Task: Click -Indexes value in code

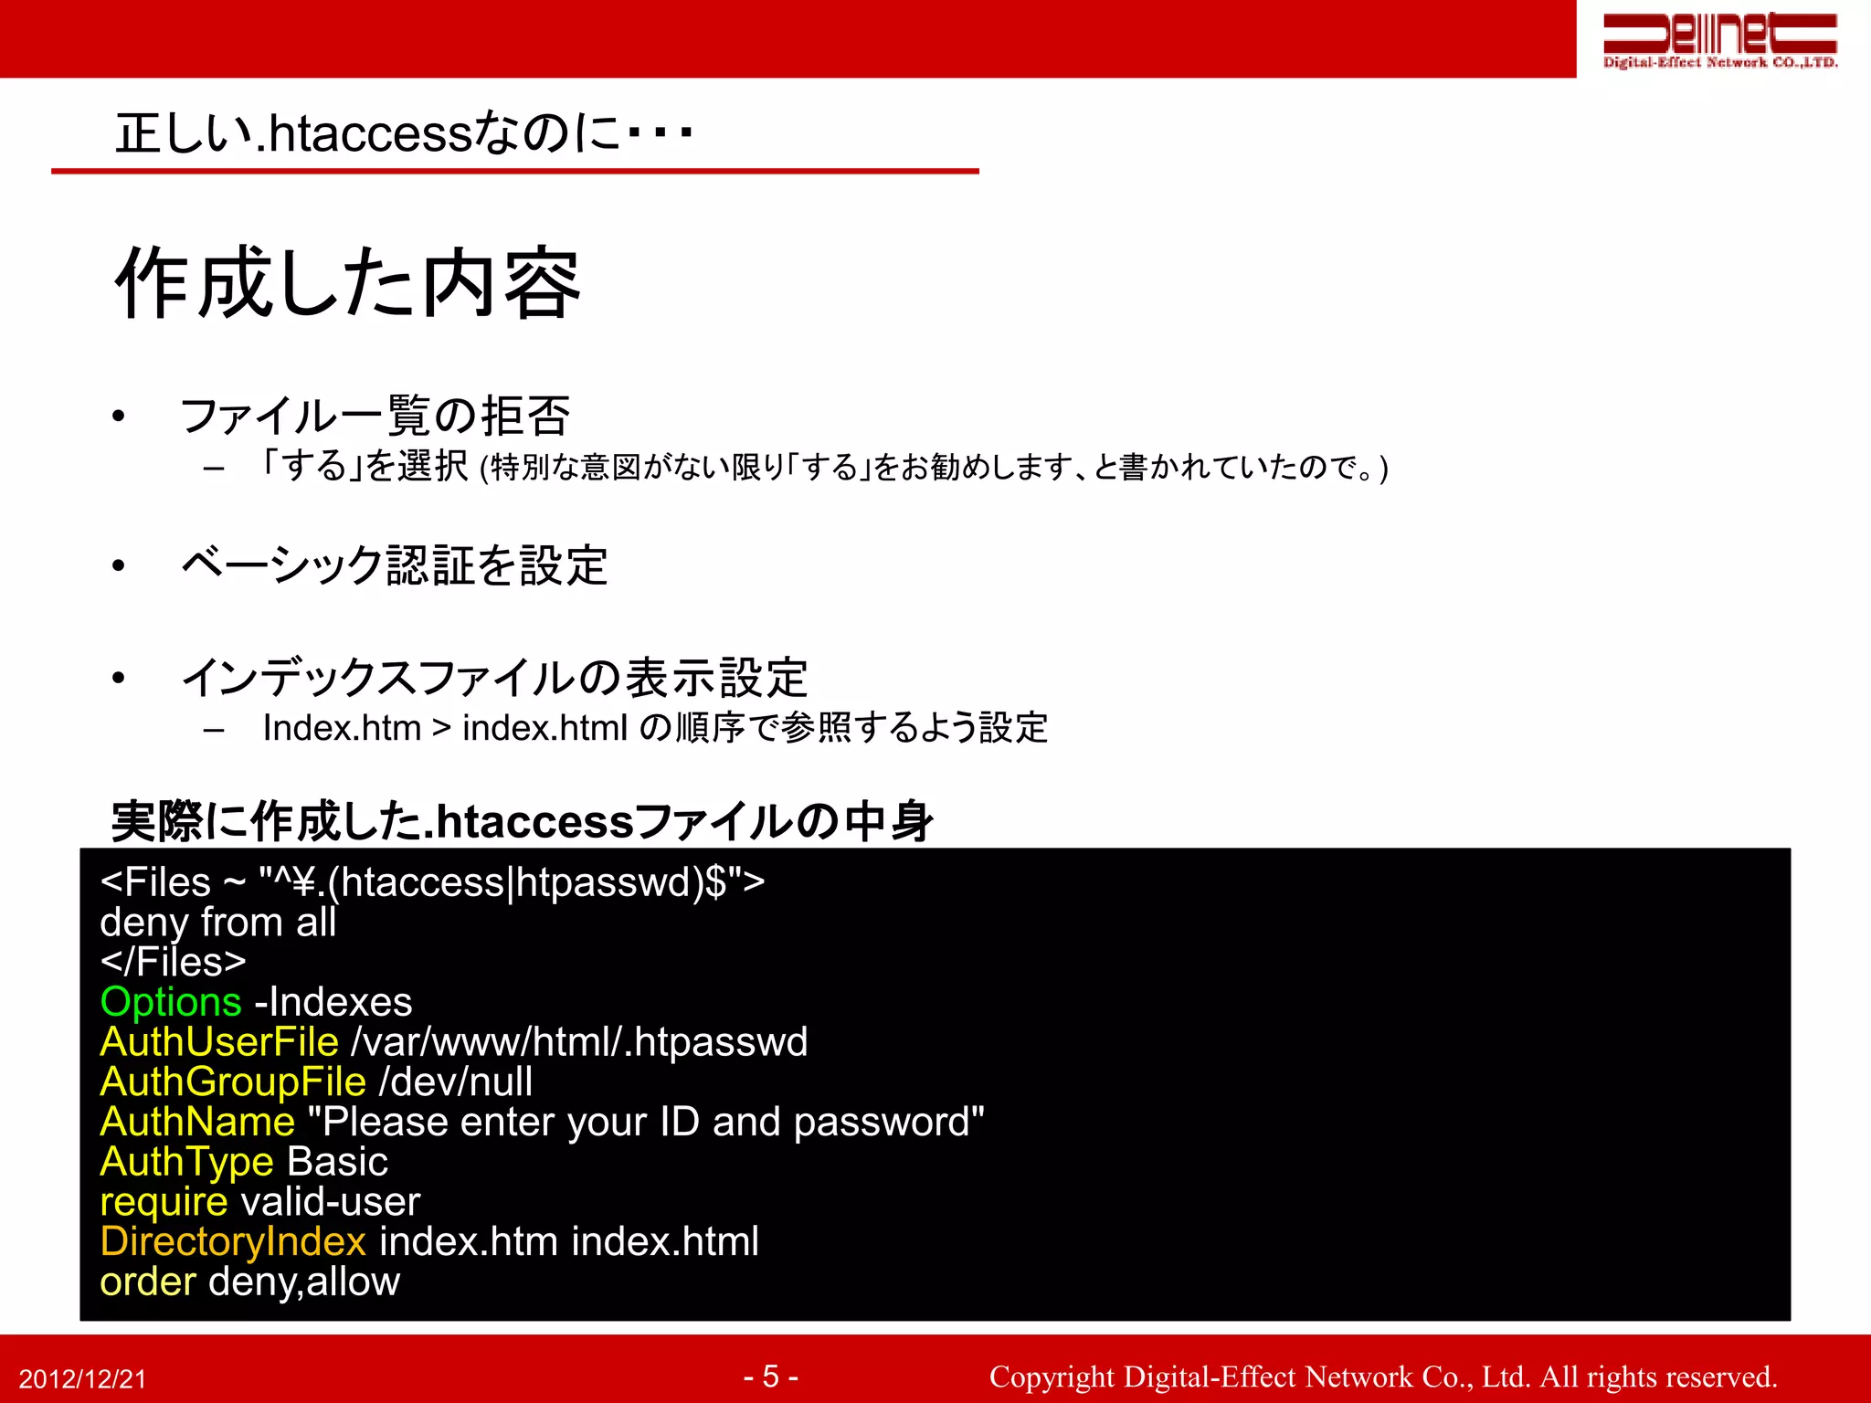Action: pos(333,1002)
